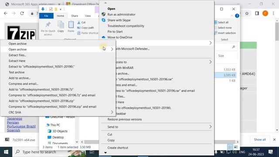Expand second Open archive submenu arrow
The width and height of the screenshot is (279, 157).
112,49
